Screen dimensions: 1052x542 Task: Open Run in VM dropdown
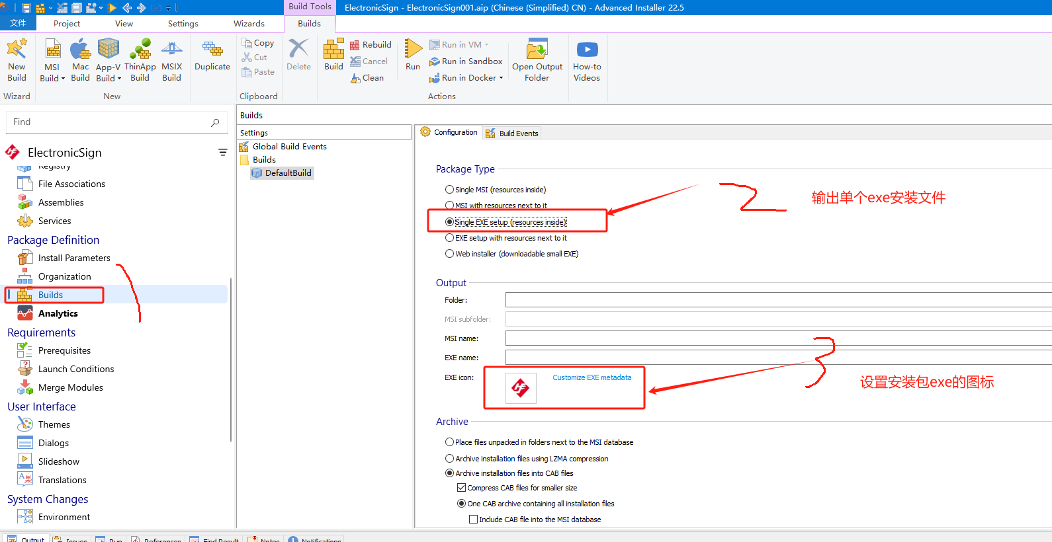pos(487,44)
